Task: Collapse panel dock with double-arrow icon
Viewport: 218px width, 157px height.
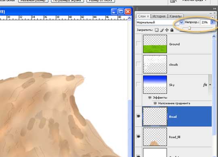Action: tap(215, 8)
